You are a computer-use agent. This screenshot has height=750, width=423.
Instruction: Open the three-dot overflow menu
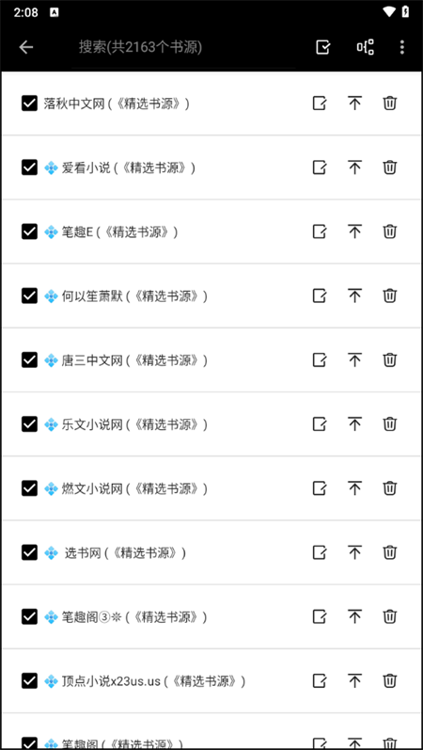(x=402, y=47)
